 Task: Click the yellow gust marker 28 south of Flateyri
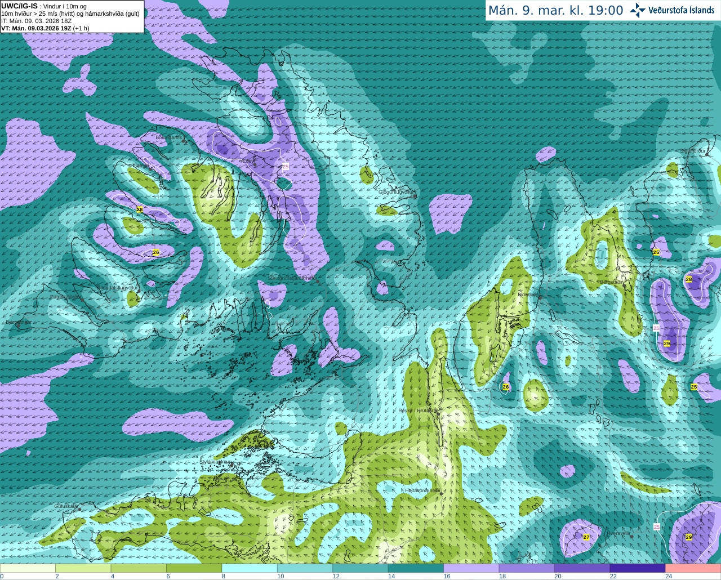[140, 209]
